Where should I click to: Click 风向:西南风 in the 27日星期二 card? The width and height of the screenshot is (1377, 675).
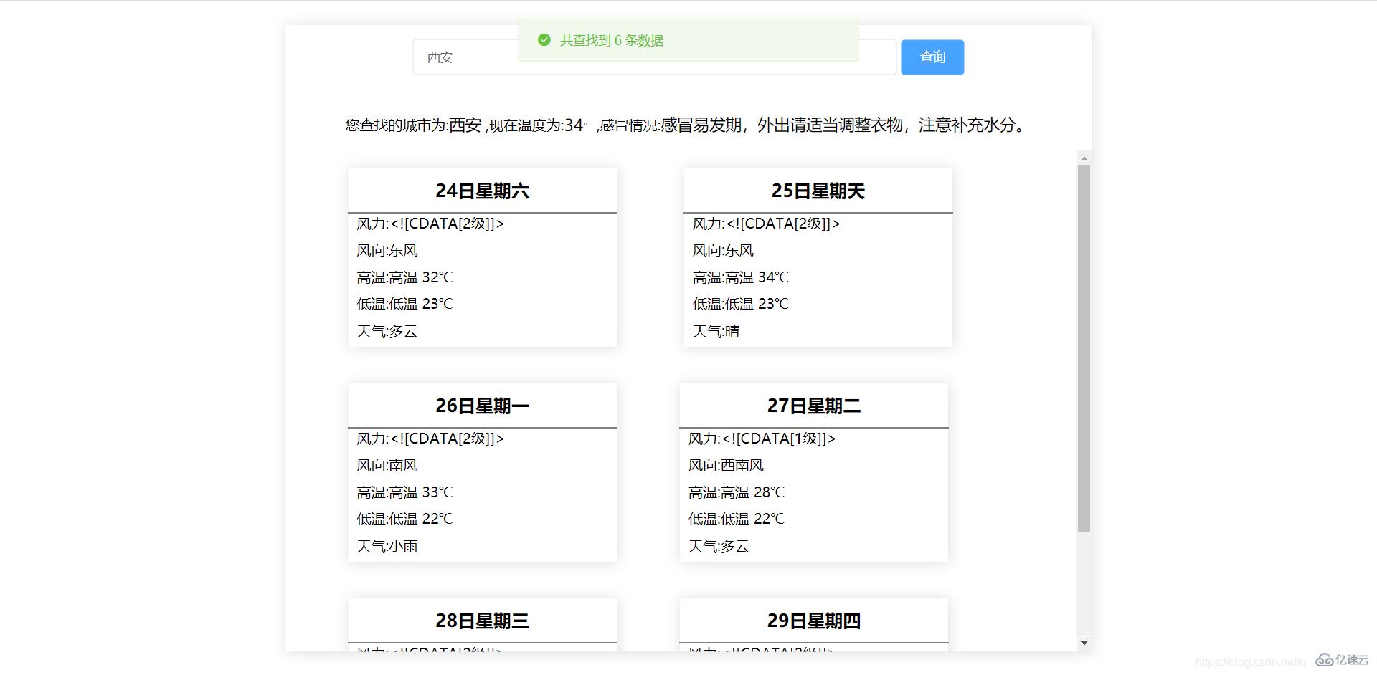tap(726, 466)
